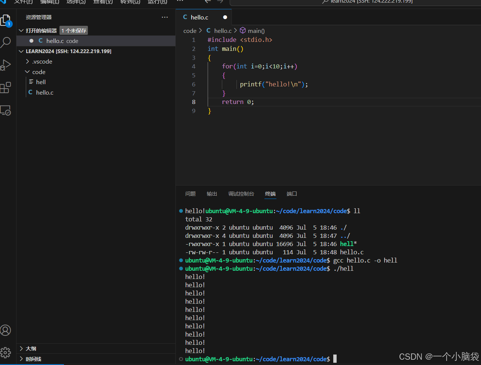
Task: Open the Explorer view in activity bar
Action: pyautogui.click(x=6, y=21)
